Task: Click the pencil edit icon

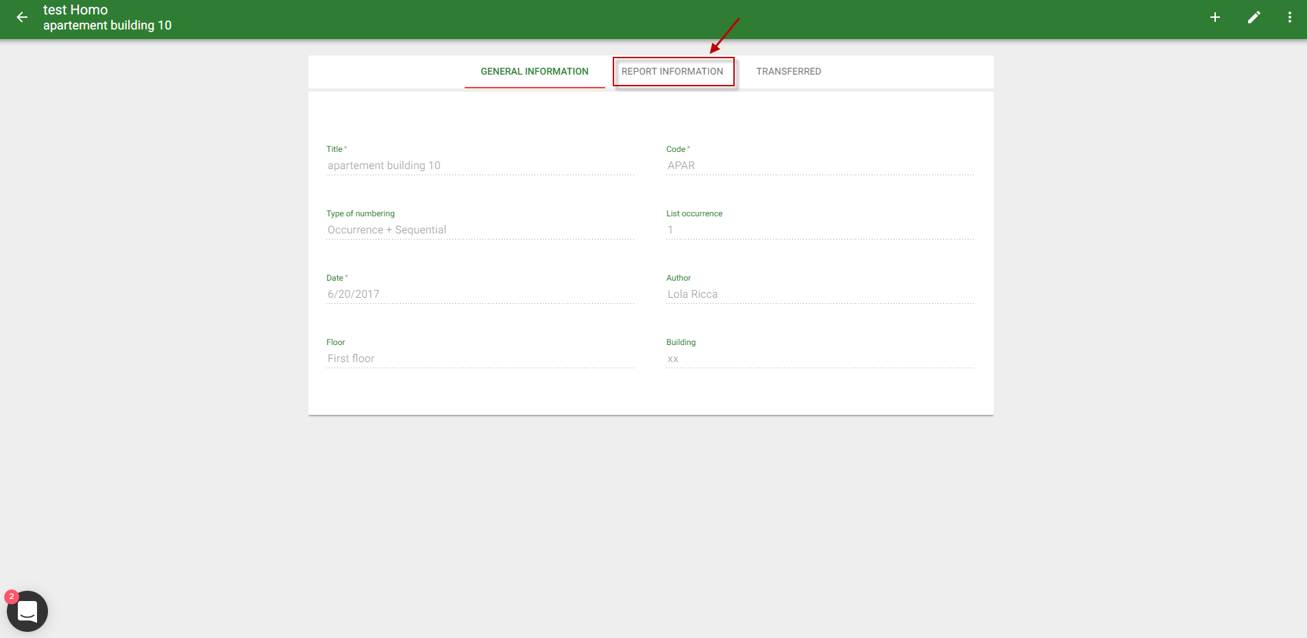Action: click(1254, 17)
